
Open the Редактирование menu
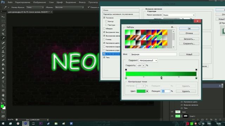click(x=22, y=2)
